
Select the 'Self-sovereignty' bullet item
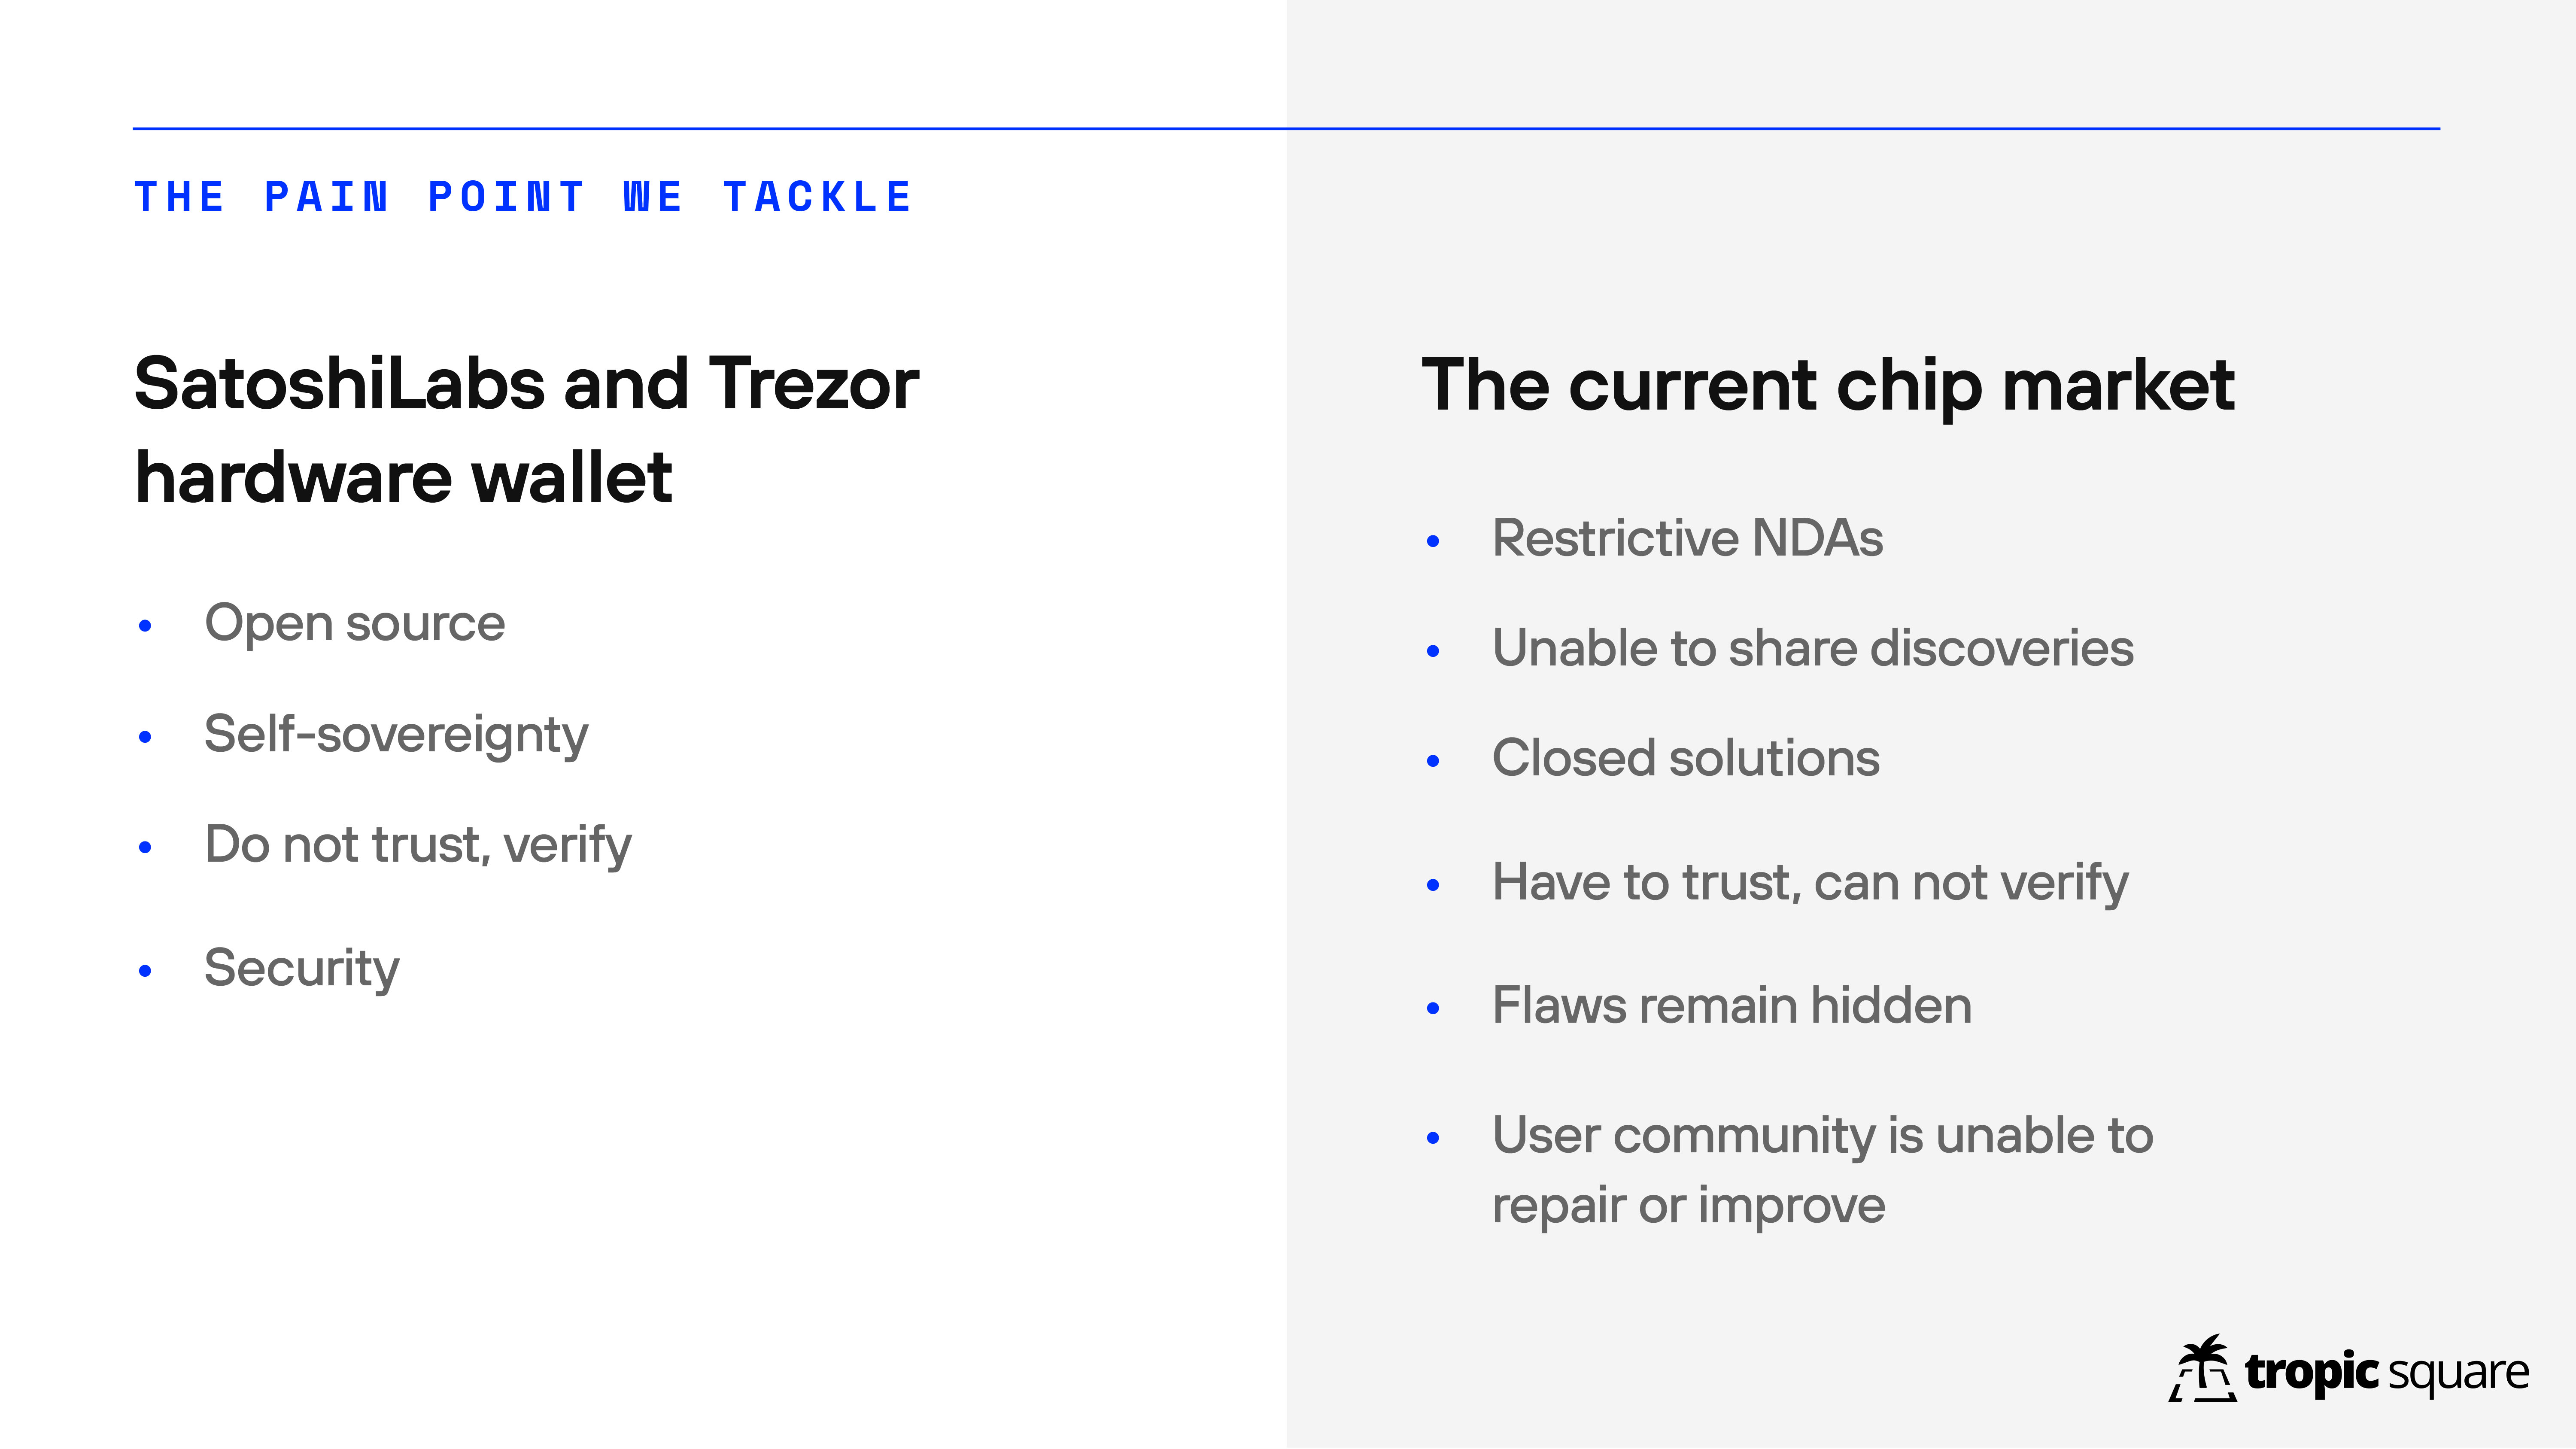point(396,735)
